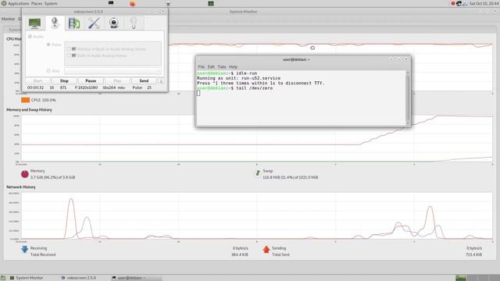The height and width of the screenshot is (281, 500).
Task: Pause the vokoscreen recording
Action: click(91, 81)
